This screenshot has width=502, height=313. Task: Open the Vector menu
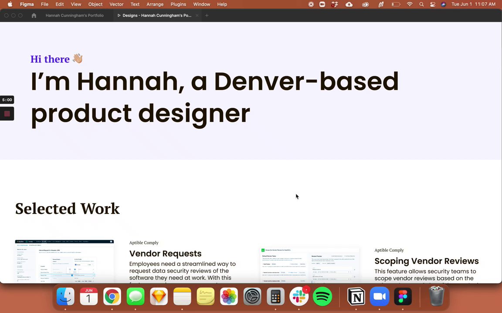[x=116, y=4]
